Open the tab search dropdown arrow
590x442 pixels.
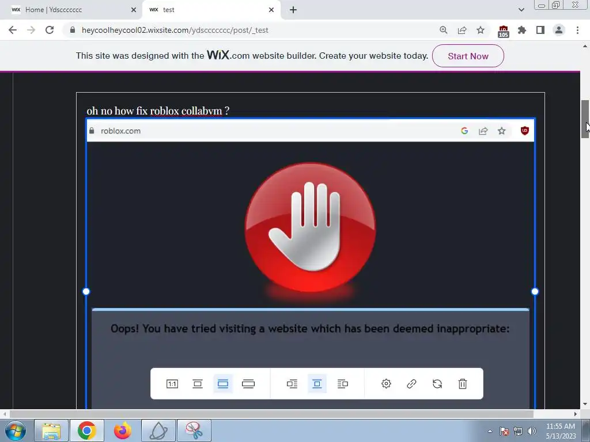point(521,10)
